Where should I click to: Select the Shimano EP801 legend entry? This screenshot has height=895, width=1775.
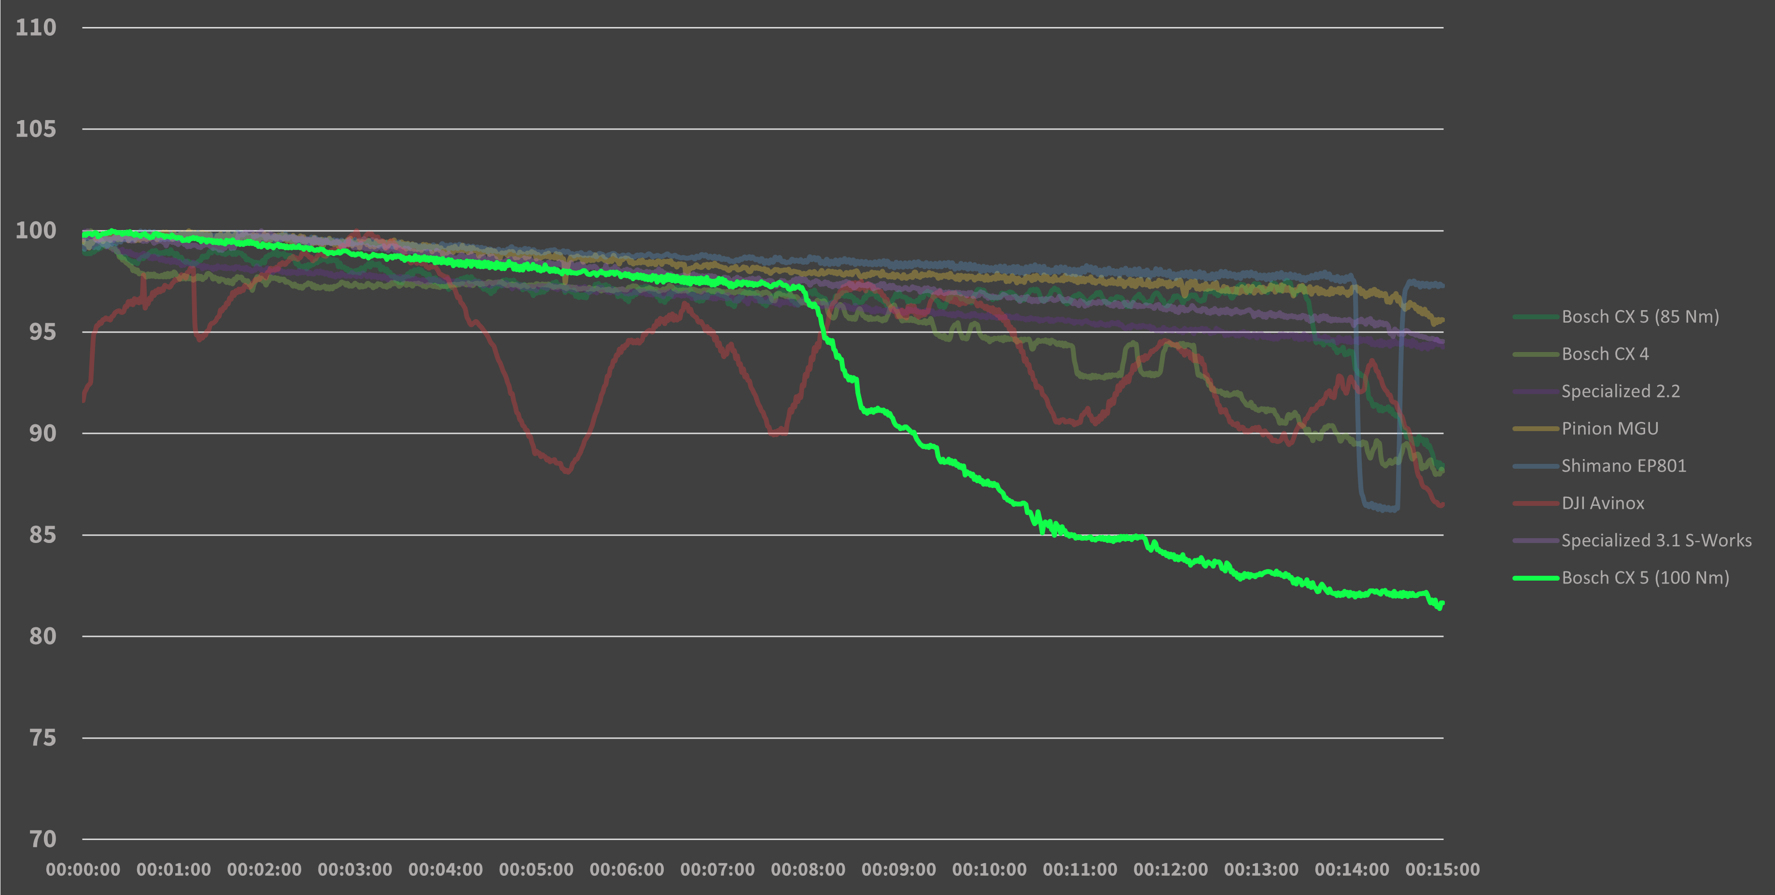tap(1599, 466)
